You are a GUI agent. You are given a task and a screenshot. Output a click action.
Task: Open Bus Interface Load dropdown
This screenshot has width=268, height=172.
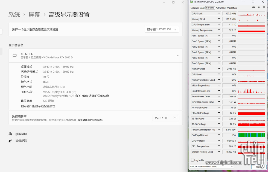click(219, 91)
